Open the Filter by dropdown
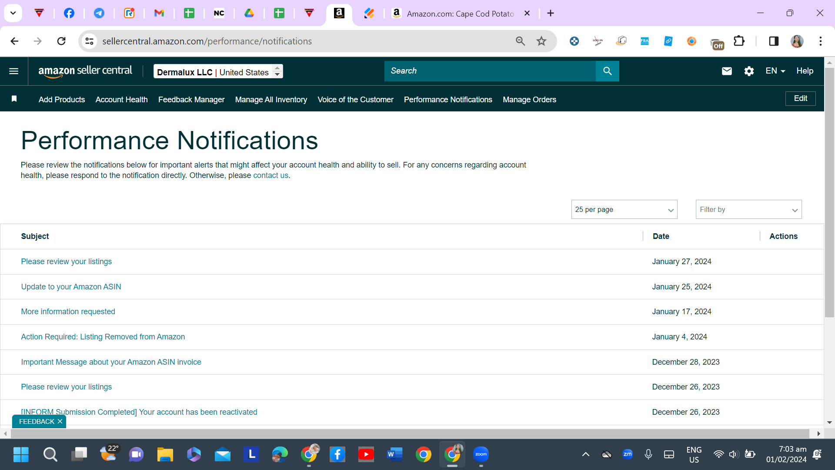Viewport: 835px width, 470px height. (748, 209)
